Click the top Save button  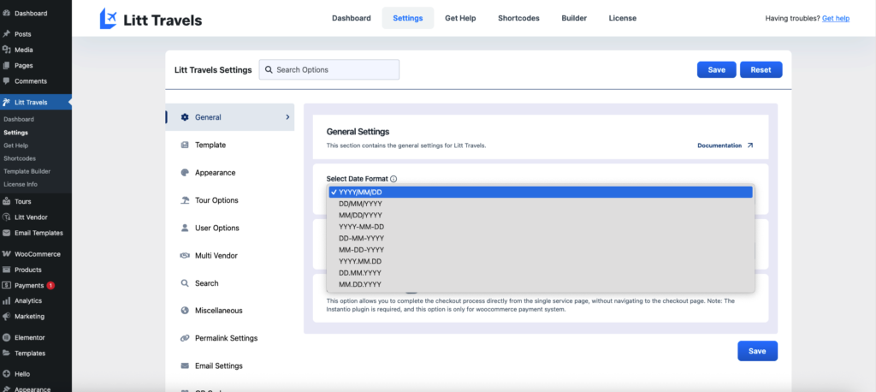click(x=716, y=69)
